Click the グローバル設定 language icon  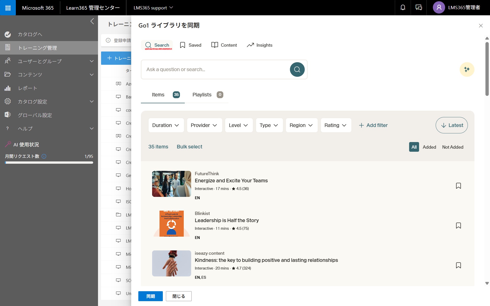8,115
